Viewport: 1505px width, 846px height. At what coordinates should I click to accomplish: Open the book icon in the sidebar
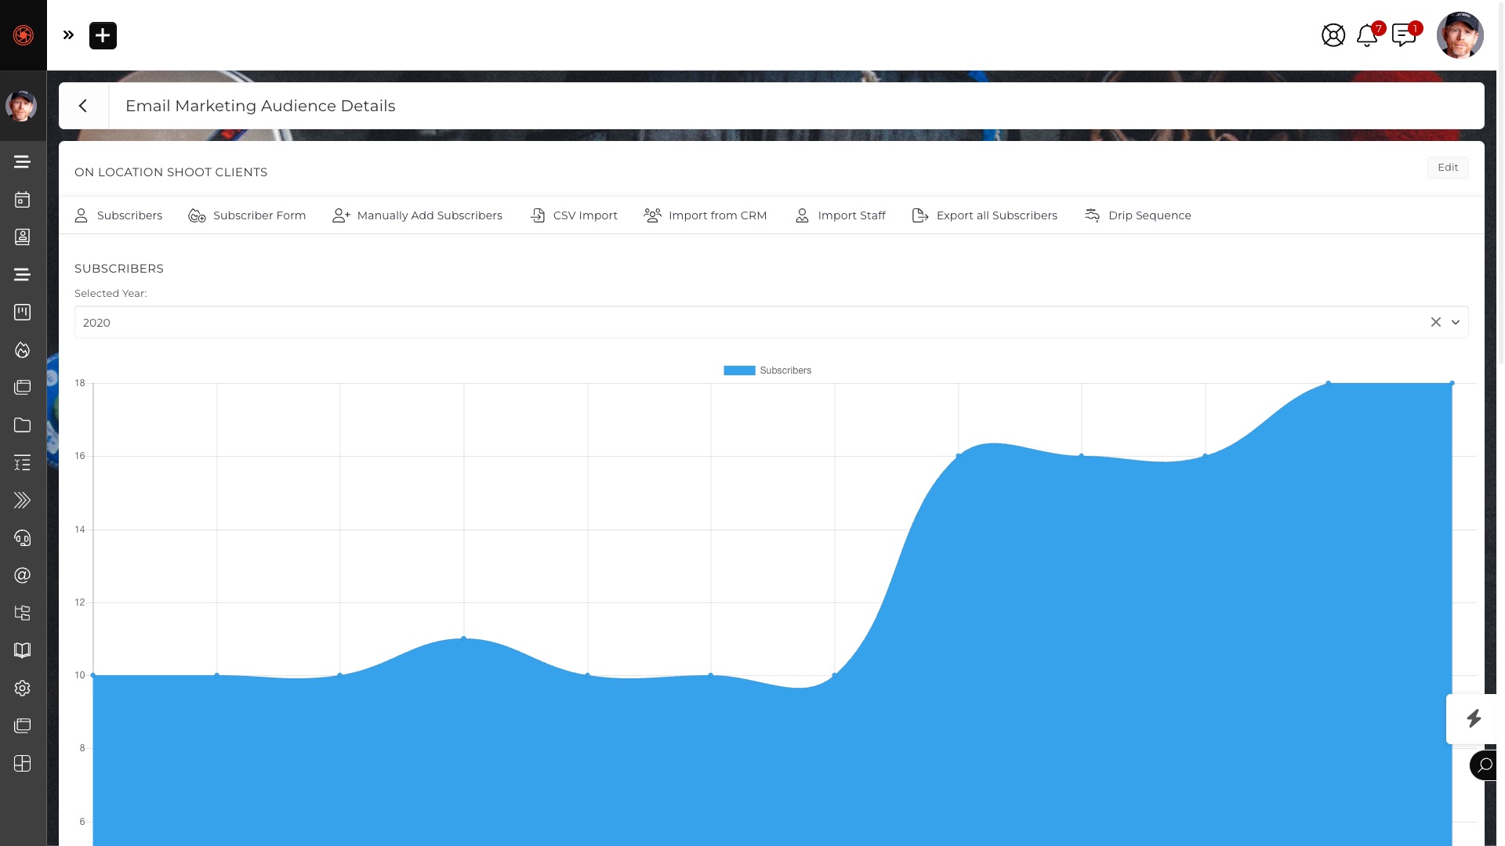click(x=23, y=649)
